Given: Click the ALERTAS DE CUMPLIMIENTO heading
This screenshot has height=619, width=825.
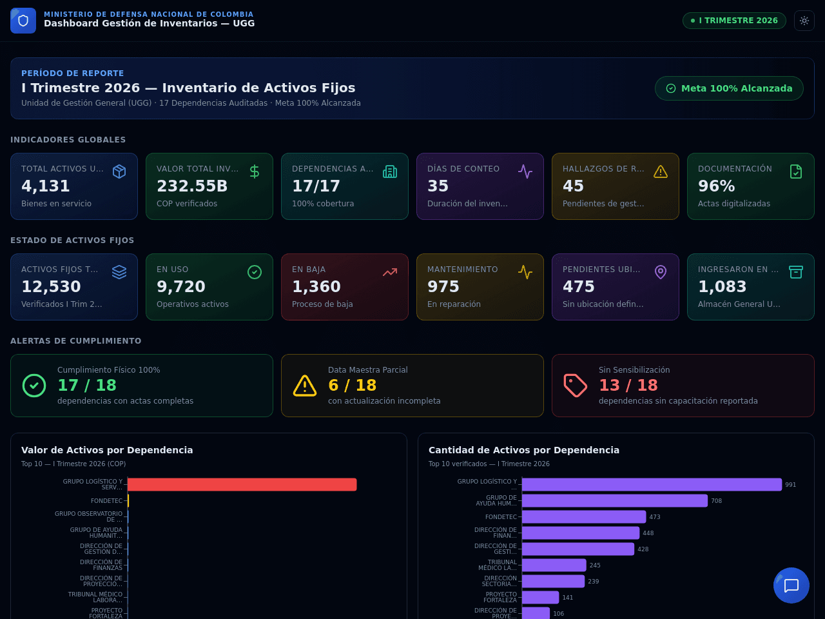Looking at the screenshot, I should click(76, 341).
